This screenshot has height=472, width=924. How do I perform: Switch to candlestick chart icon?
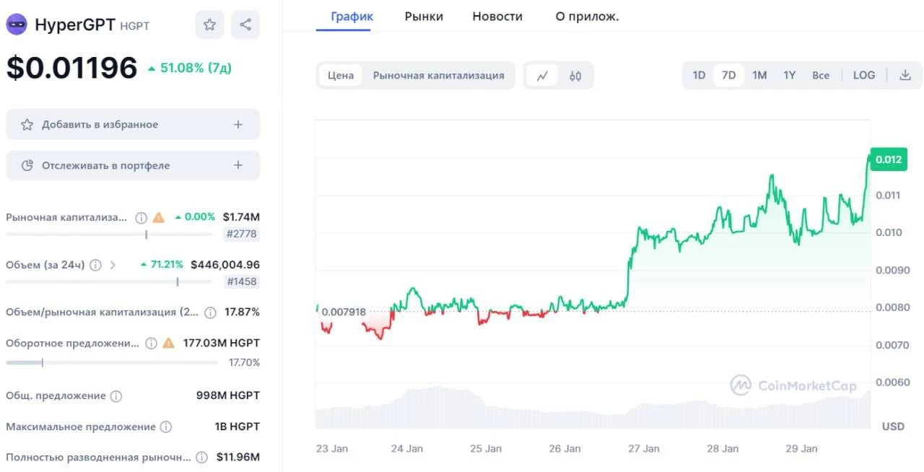click(x=575, y=75)
